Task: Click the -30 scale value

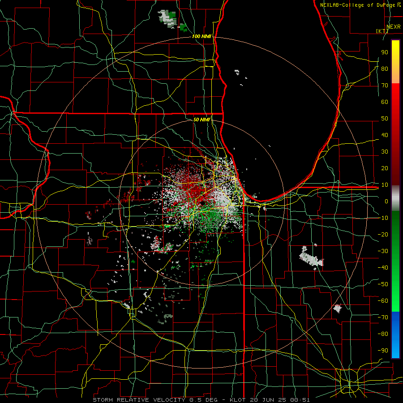Action: click(x=383, y=251)
